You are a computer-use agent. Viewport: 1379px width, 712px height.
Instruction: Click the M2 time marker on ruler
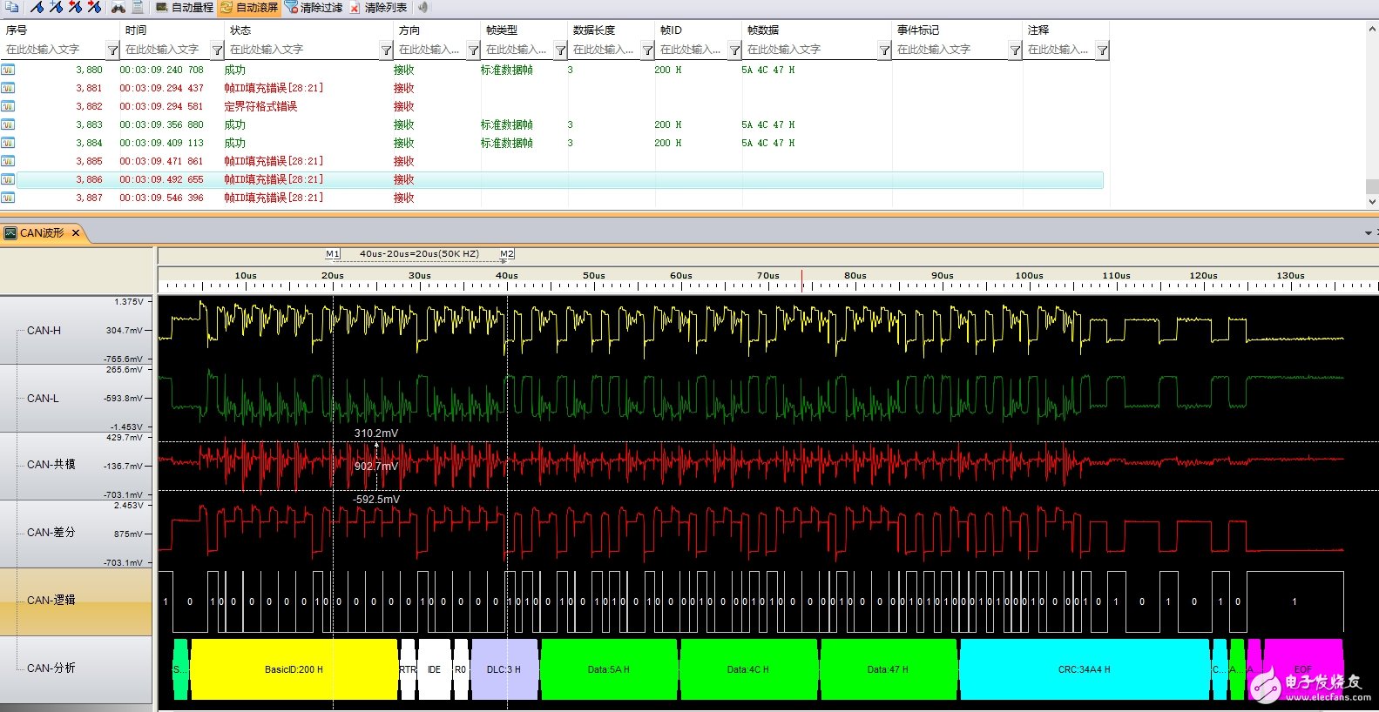coord(507,254)
